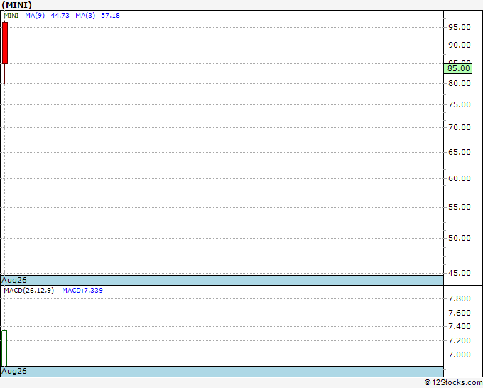Click the MACD(26,12,9) label
This screenshot has height=388, width=483.
(x=28, y=291)
